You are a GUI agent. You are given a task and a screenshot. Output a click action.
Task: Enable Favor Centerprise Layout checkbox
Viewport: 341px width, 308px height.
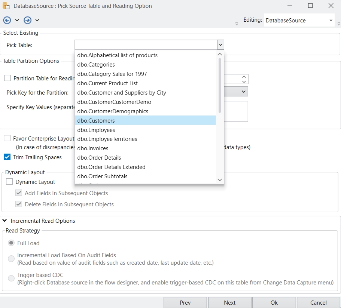[x=7, y=138]
